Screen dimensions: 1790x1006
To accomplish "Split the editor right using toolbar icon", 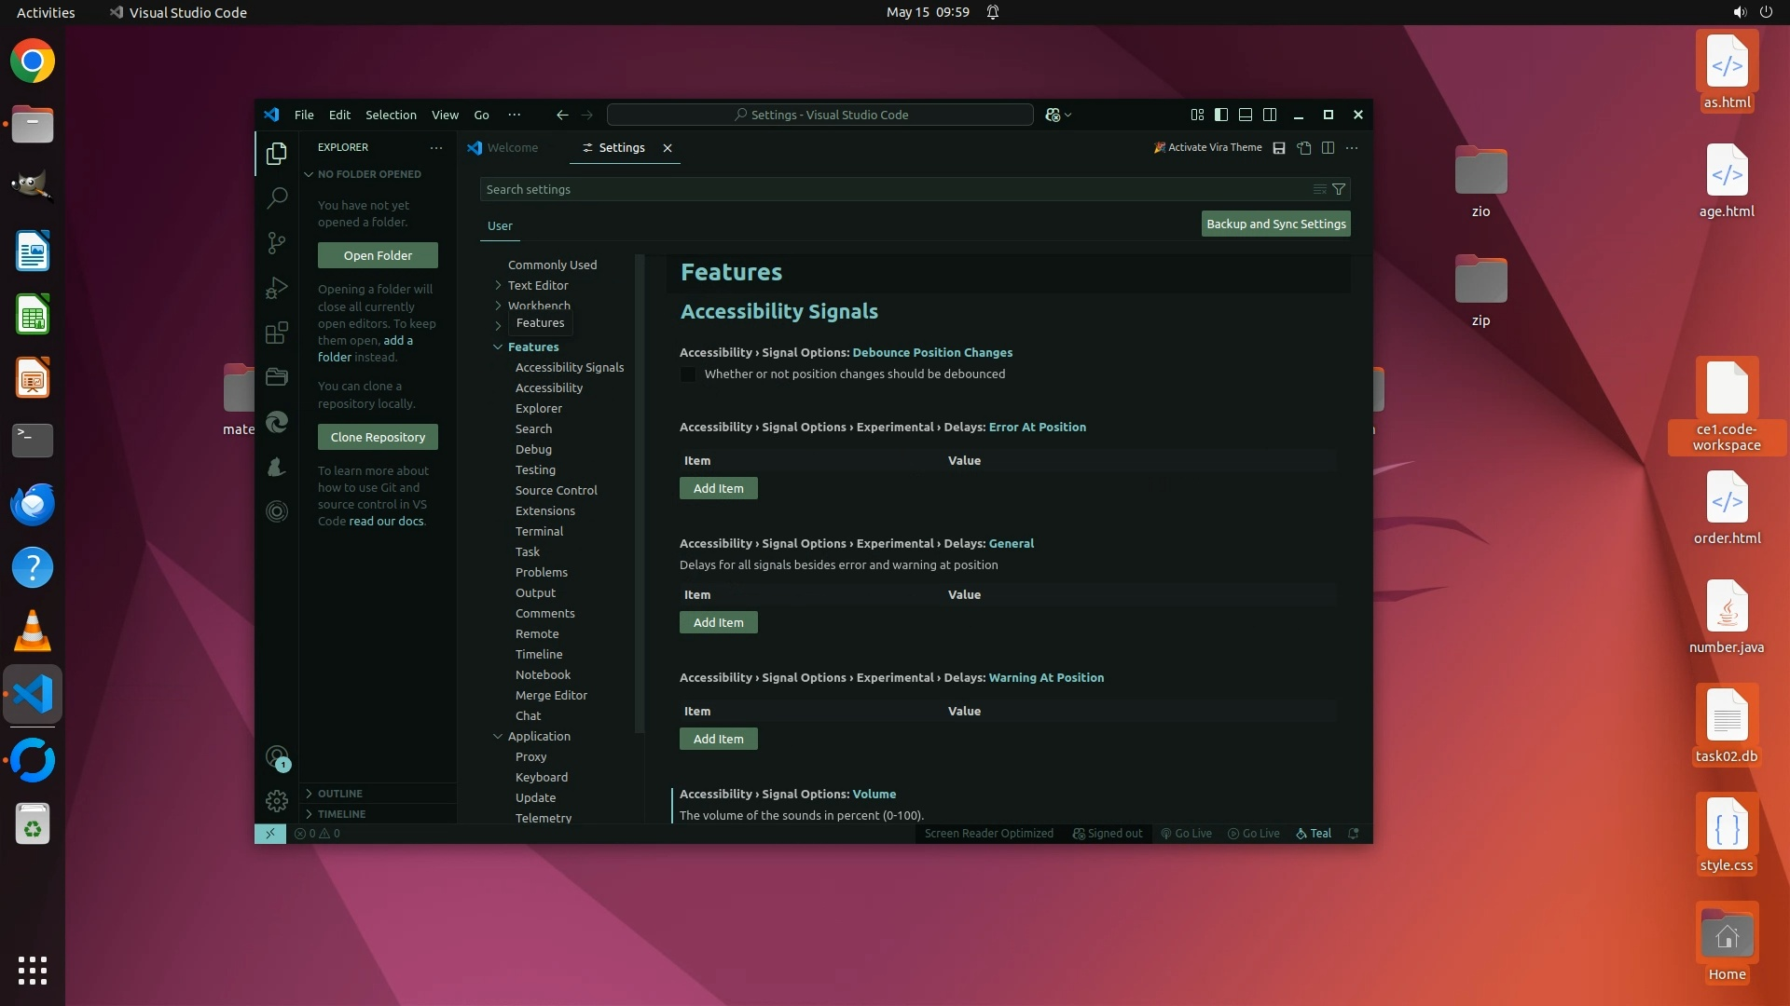I will [x=1329, y=148].
